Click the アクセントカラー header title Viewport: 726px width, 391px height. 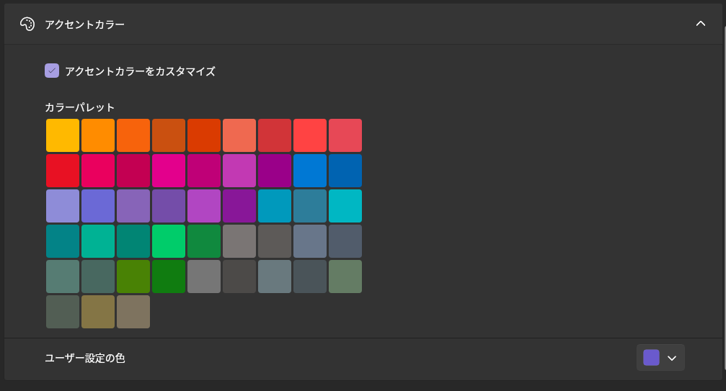[x=84, y=24]
